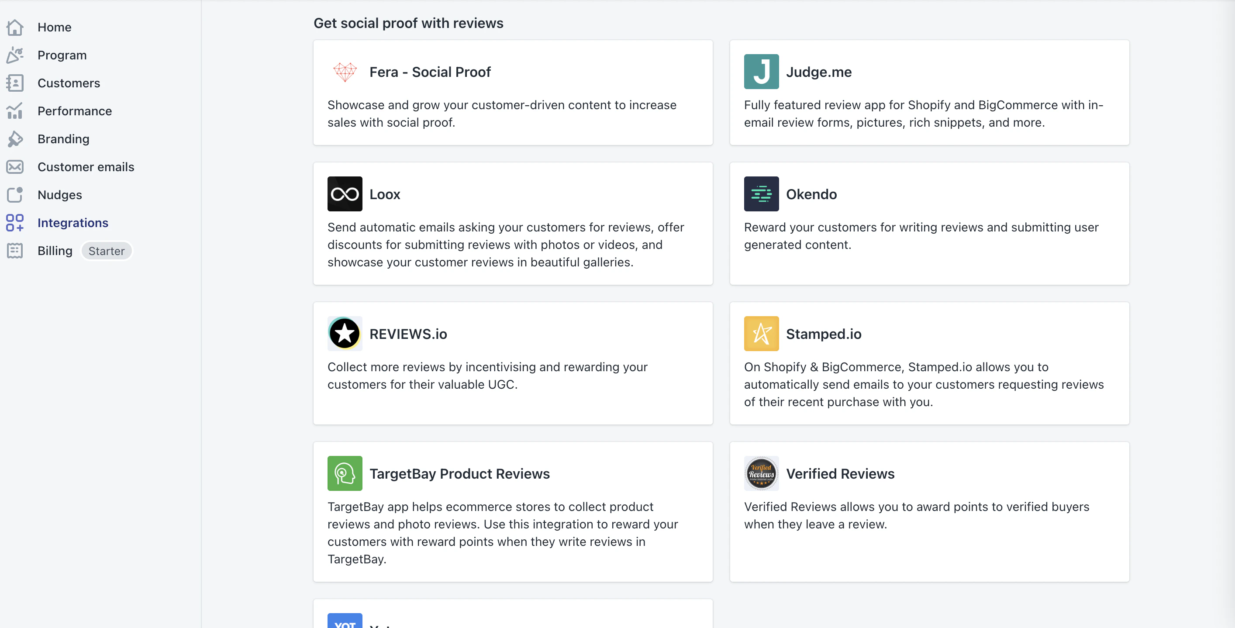The width and height of the screenshot is (1235, 628).
Task: Click the Verified Reviews badge thumbnail
Action: point(761,474)
